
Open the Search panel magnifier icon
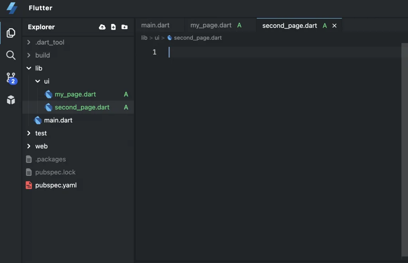(11, 55)
